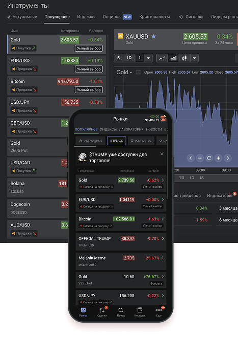Toggle the chart series visibility eye
Image resolution: width=238 pixels, height=337 pixels.
[138, 72]
